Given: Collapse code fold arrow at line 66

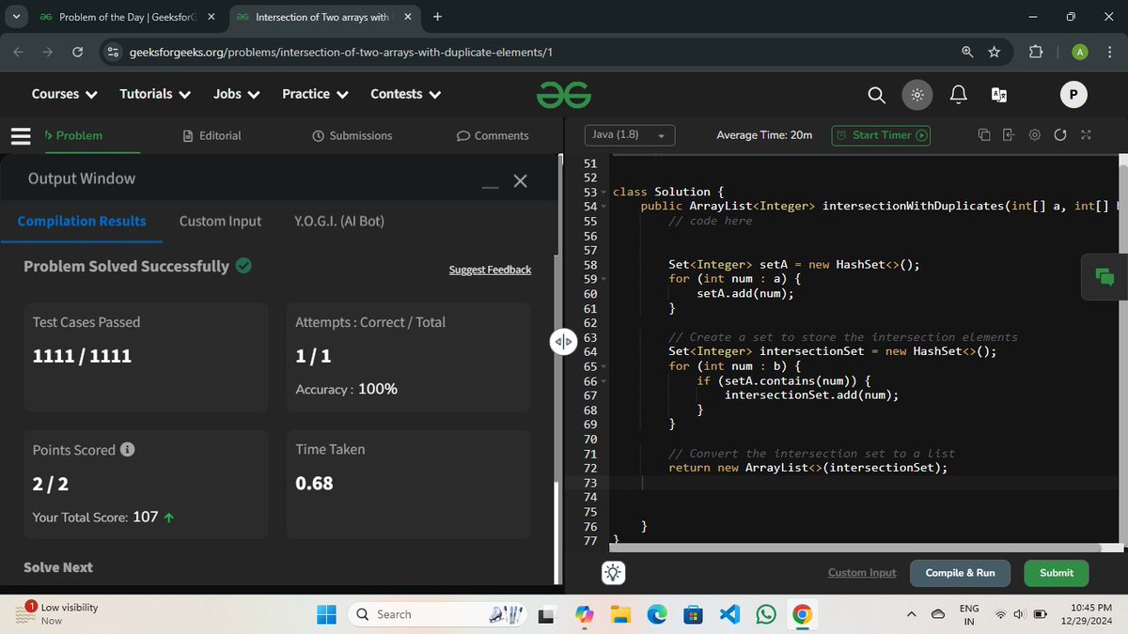Looking at the screenshot, I should [x=604, y=381].
